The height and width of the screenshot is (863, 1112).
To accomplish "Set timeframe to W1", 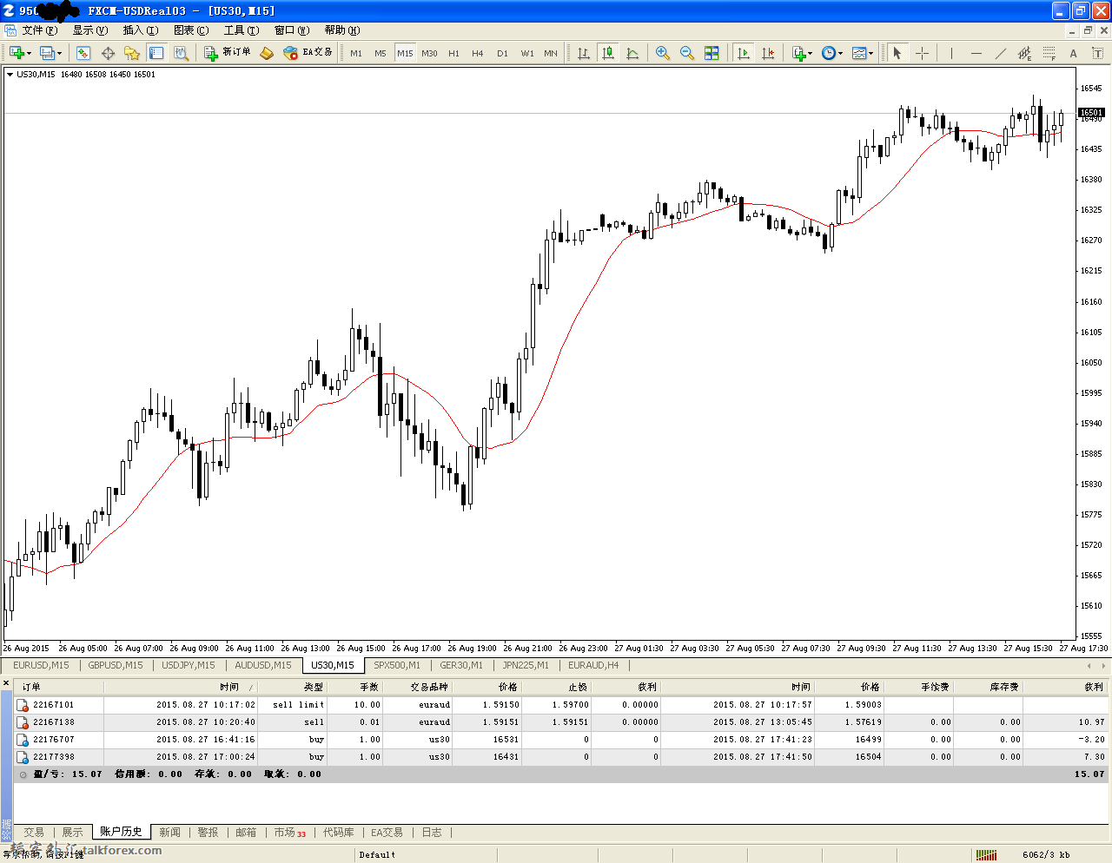I will pyautogui.click(x=527, y=53).
